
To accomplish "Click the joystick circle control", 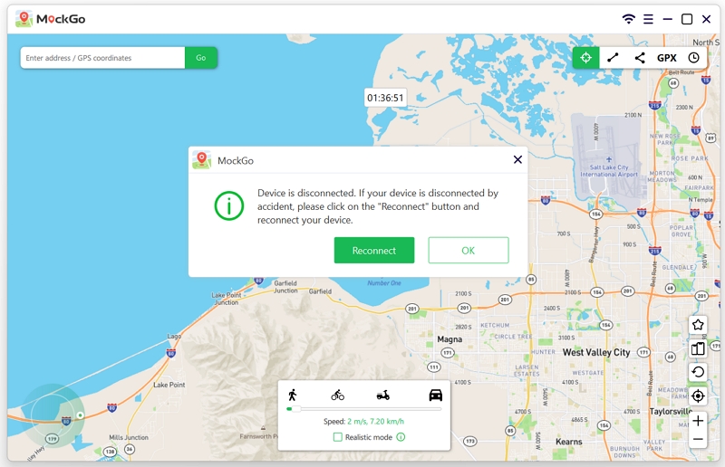I will [53, 415].
